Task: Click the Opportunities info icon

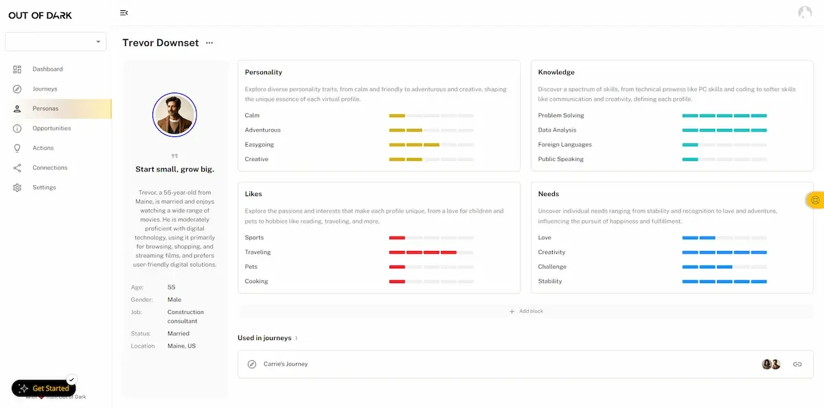Action: pos(17,128)
